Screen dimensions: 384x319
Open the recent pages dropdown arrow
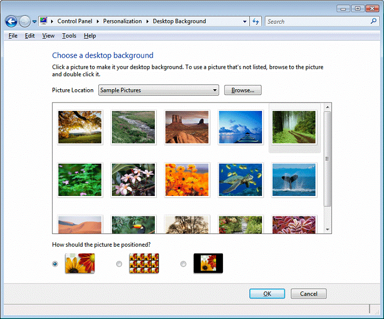pyautogui.click(x=34, y=22)
